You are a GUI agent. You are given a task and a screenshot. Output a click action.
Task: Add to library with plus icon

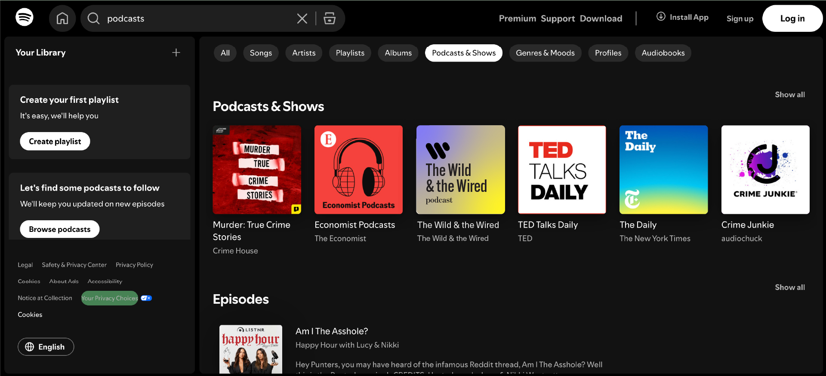(x=176, y=52)
